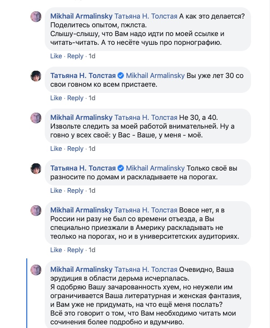This screenshot has height=328, width=270.
Task: Like the 'Вовсе нет, я в России' comment
Action: click(x=56, y=250)
